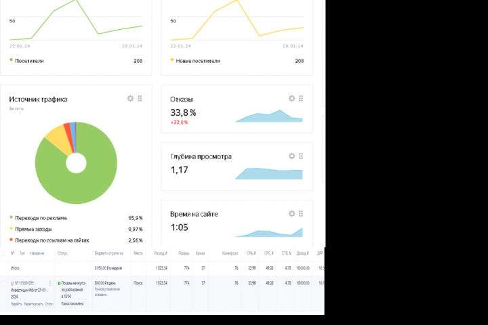Click the grid handle icon on Глубина просмотра widget
The image size is (488, 325).
[301, 156]
